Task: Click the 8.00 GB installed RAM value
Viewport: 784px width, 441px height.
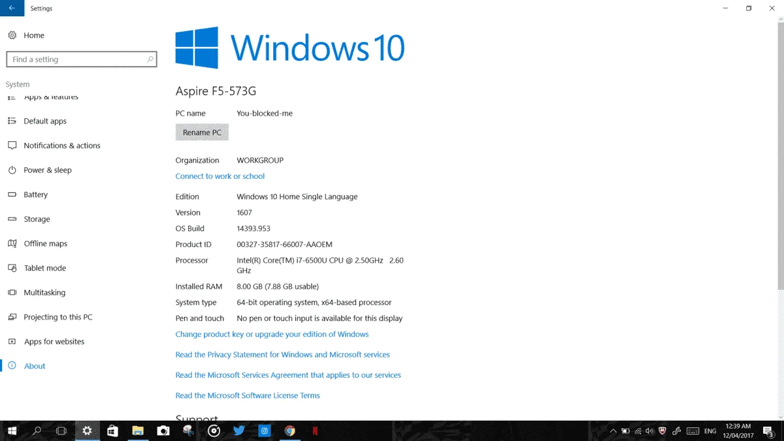Action: 278,286
